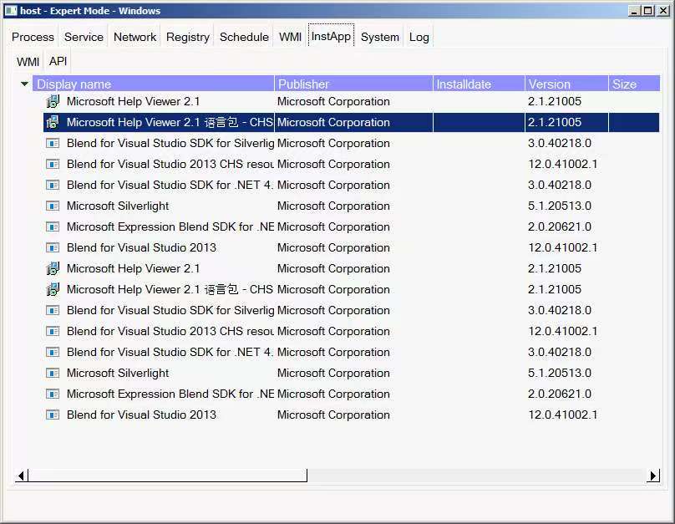Click the icon of the highlighted Help Viewer language pack row
The height and width of the screenshot is (524, 675).
tap(53, 123)
